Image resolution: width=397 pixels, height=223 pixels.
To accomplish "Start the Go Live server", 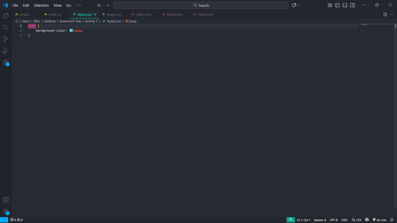I will [379, 220].
